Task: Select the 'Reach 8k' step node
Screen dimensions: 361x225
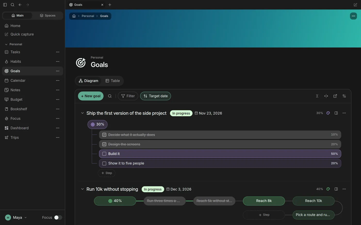Action: (x=264, y=201)
